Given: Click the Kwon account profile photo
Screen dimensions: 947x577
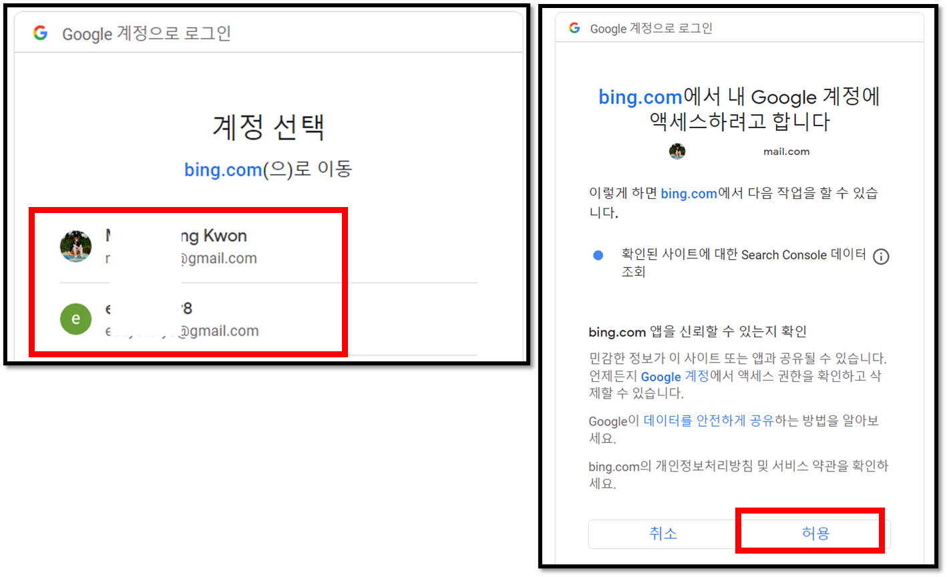Looking at the screenshot, I should click(x=75, y=246).
